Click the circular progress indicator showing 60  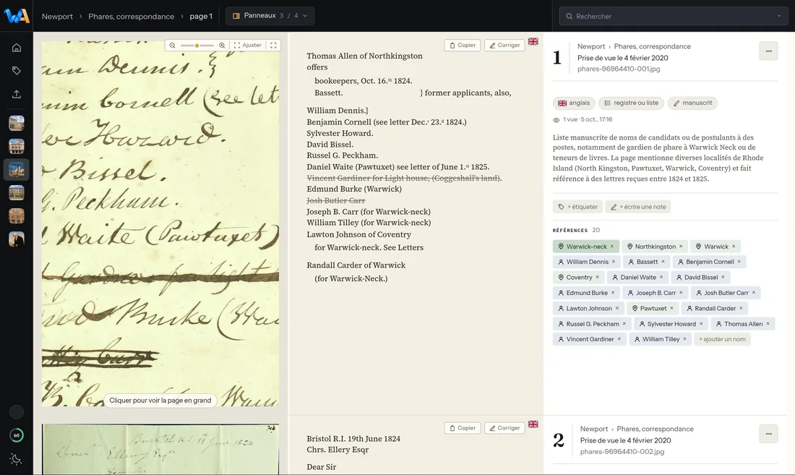(16, 435)
